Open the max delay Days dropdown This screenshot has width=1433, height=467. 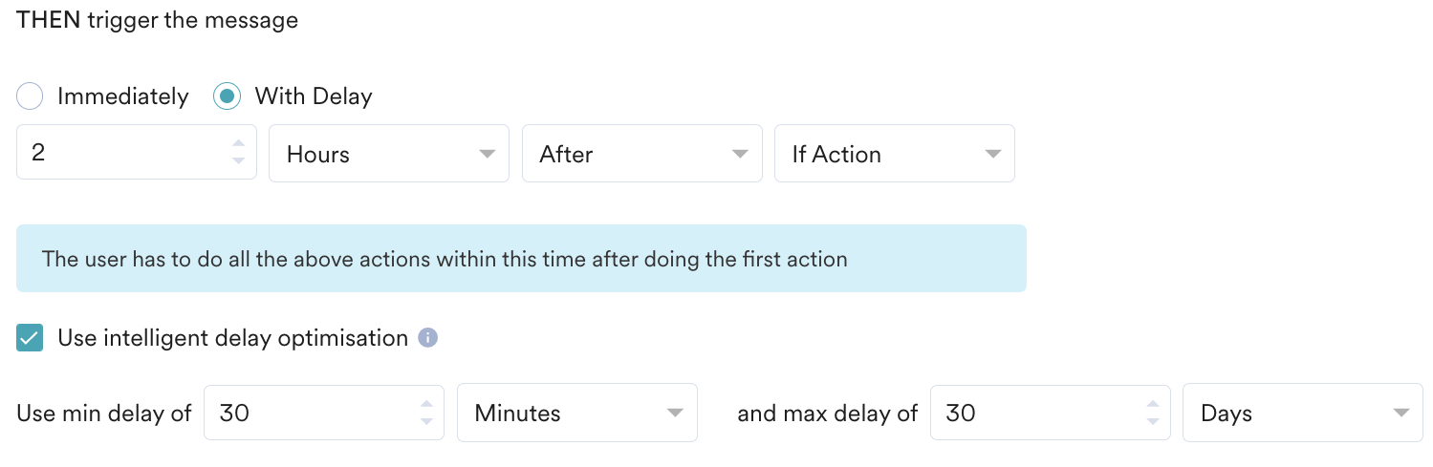pos(1302,414)
